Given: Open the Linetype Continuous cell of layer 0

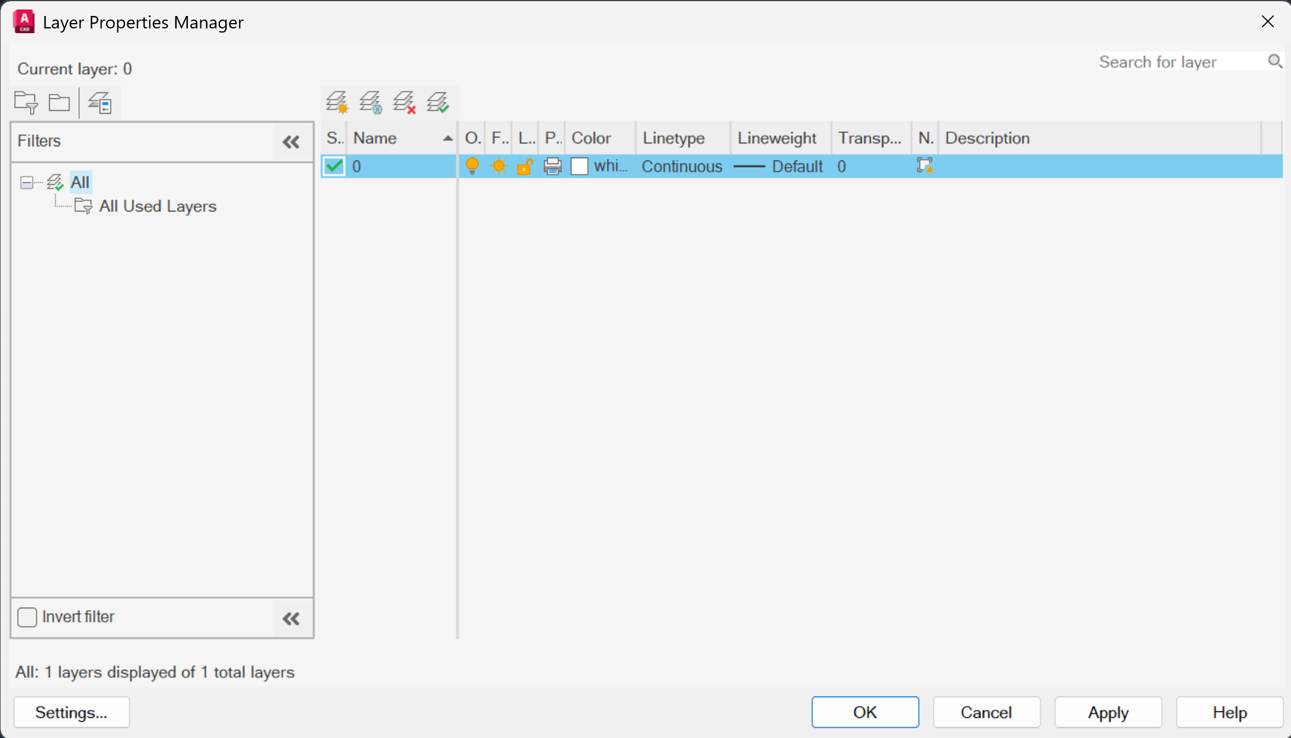Looking at the screenshot, I should point(682,166).
